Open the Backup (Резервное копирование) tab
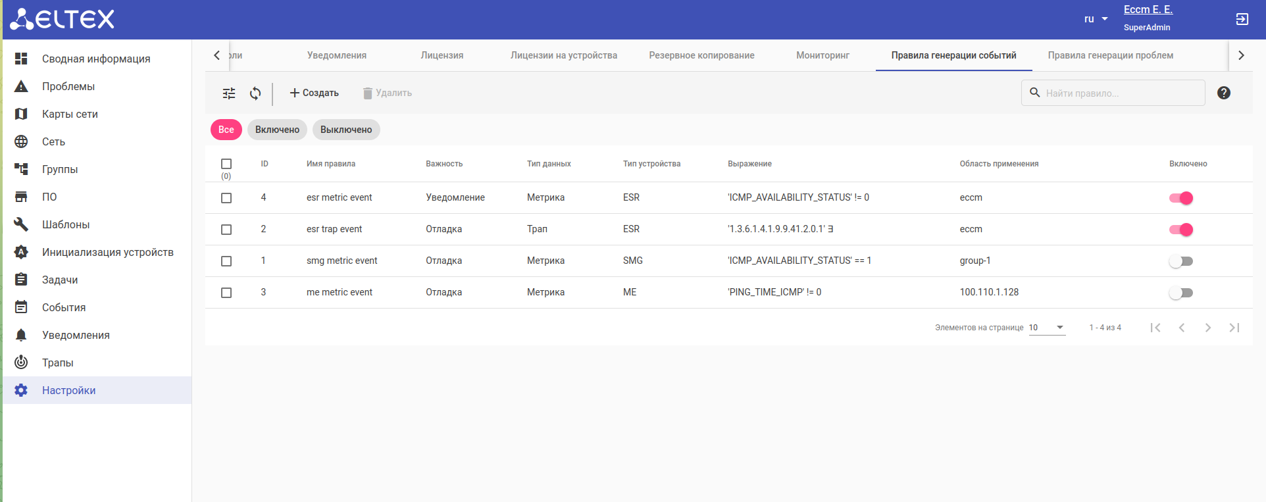1266x502 pixels. [x=701, y=55]
